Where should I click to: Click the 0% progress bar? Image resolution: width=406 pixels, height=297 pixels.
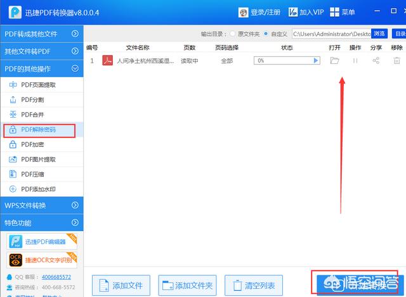287,61
